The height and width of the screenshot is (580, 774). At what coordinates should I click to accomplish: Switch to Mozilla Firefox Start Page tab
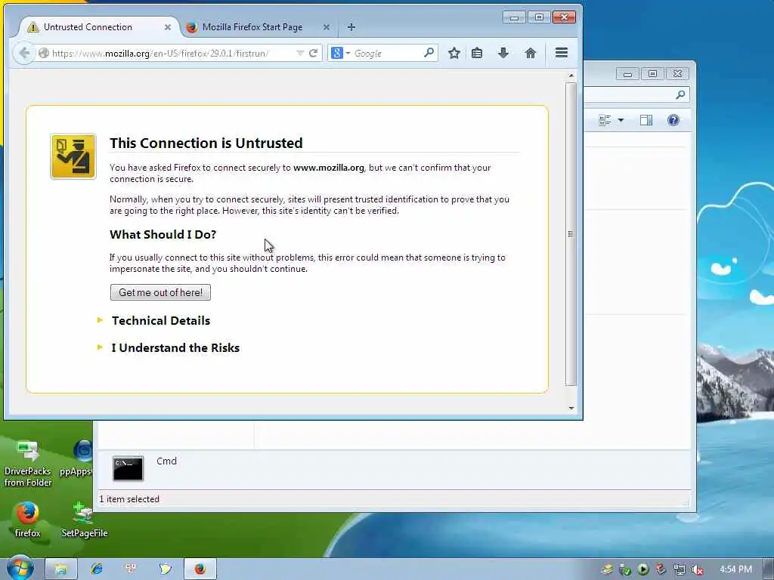(252, 27)
